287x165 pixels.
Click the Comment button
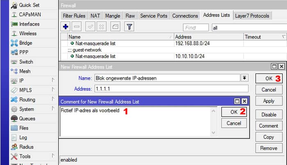pyautogui.click(x=269, y=126)
